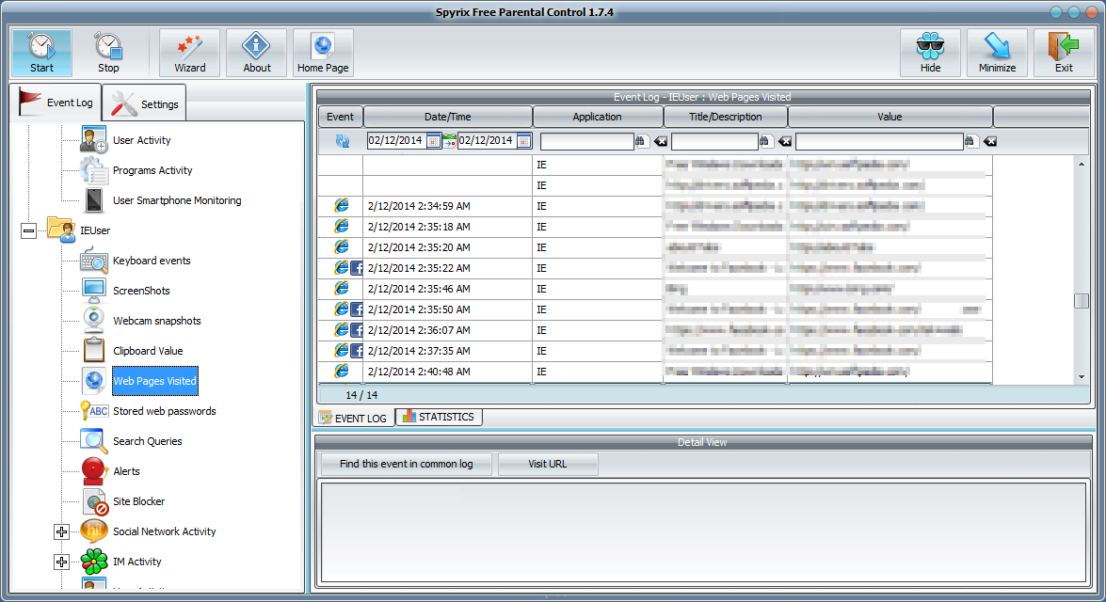Clear the Application filter field
Image resolution: width=1106 pixels, height=602 pixels.
tap(660, 142)
